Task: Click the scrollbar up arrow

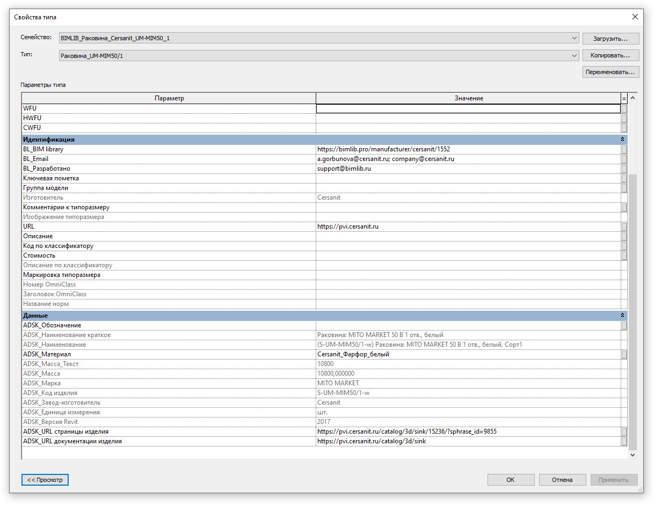Action: 632,98
